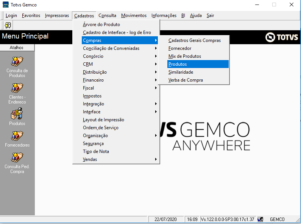Open the Consulta Ped. Compra shortcut icon
Image resolution: width=301 pixels, height=224 pixels.
point(17,158)
